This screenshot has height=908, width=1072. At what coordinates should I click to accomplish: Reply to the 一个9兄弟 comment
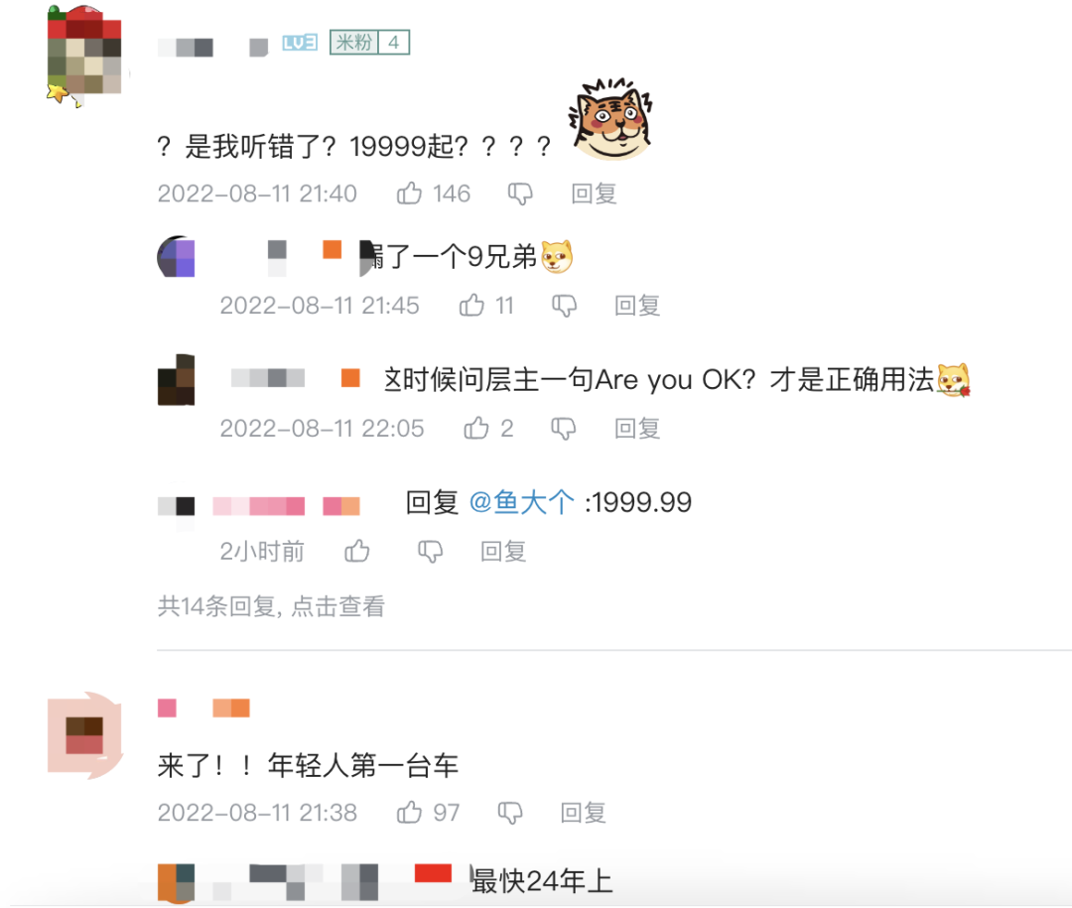637,305
